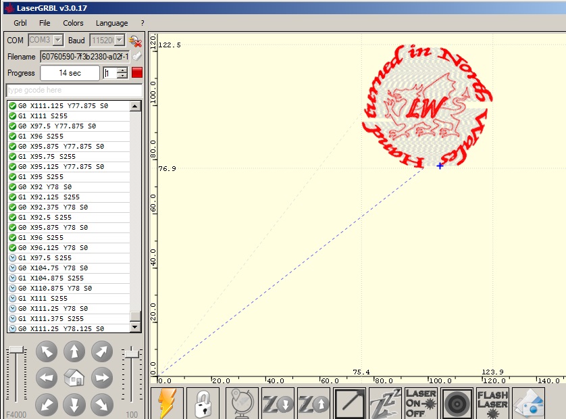Image resolution: width=566 pixels, height=419 pixels.
Task: Click the disconnect plug icon
Action: (135, 41)
